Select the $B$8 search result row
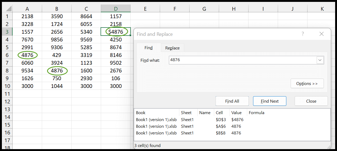Image resolution: width=337 pixels, height=151 pixels. tap(232, 133)
